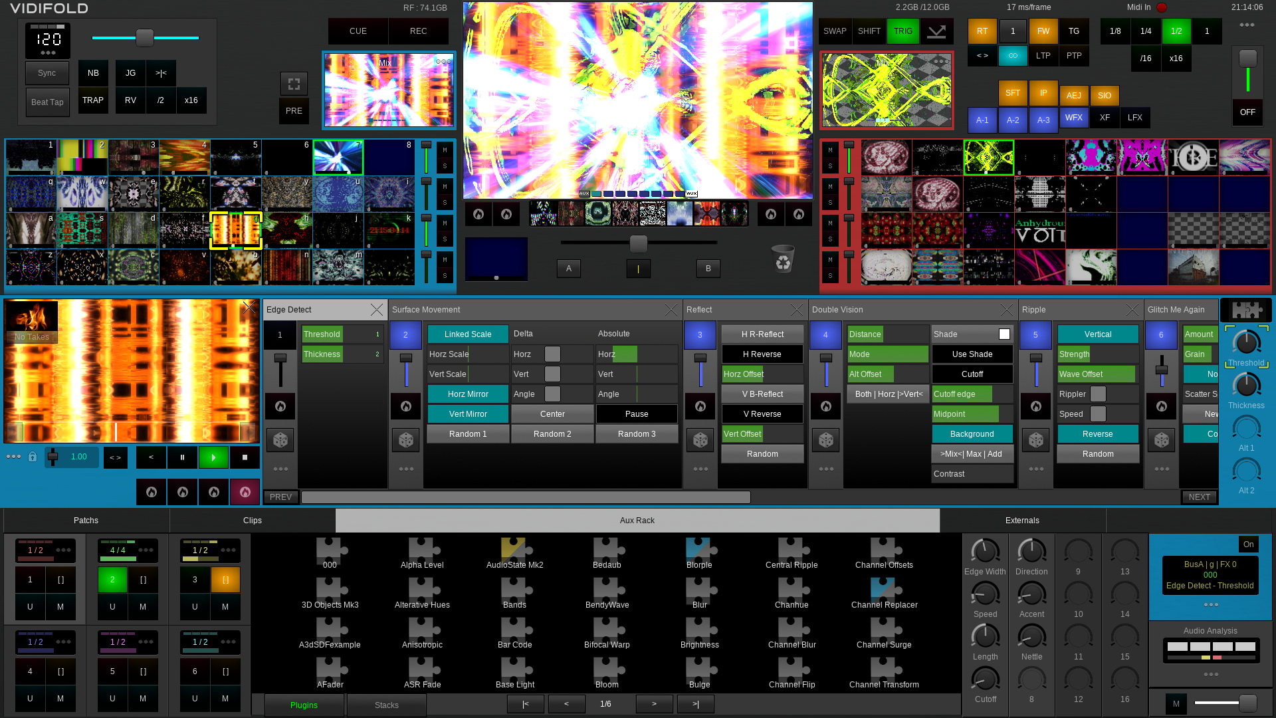Click the red Midi In indicator

[x=1162, y=8]
